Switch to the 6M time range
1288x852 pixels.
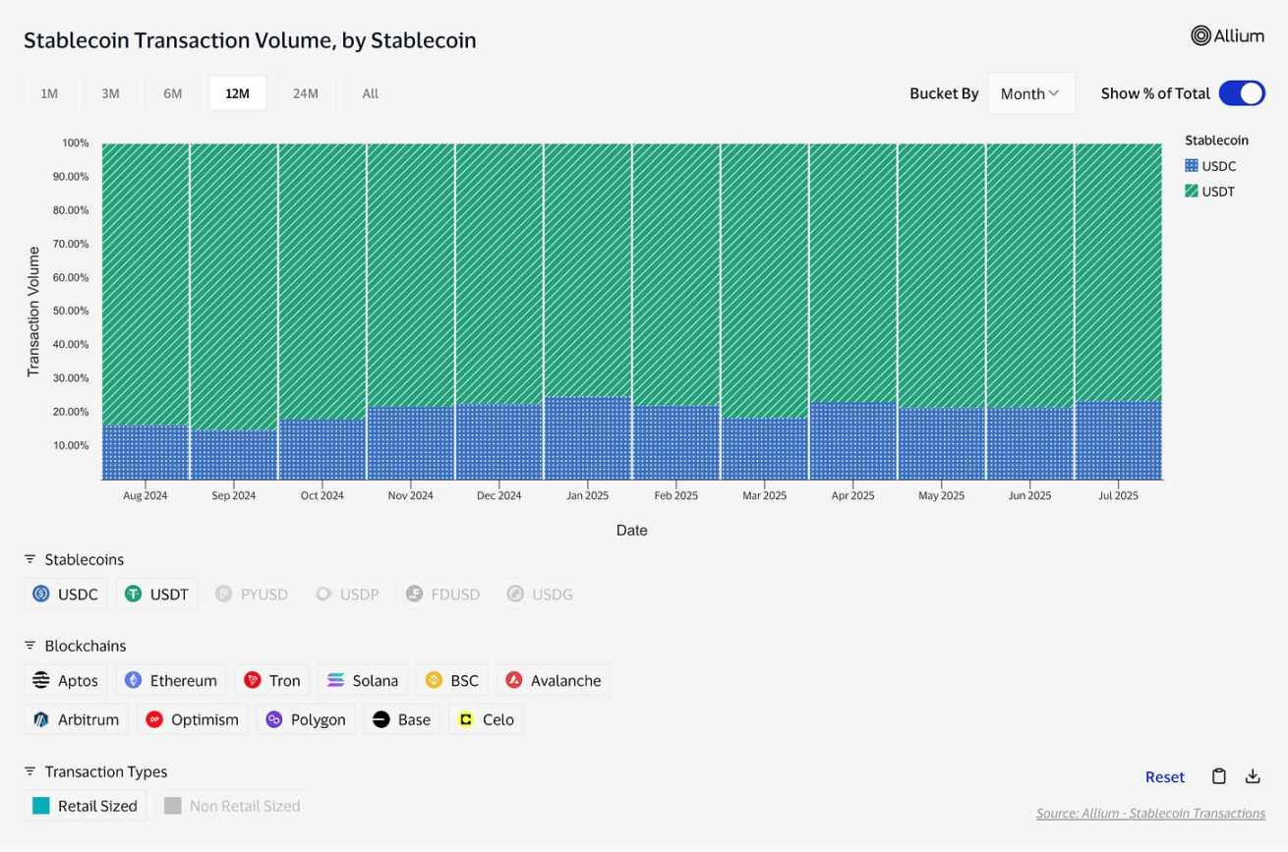[173, 93]
